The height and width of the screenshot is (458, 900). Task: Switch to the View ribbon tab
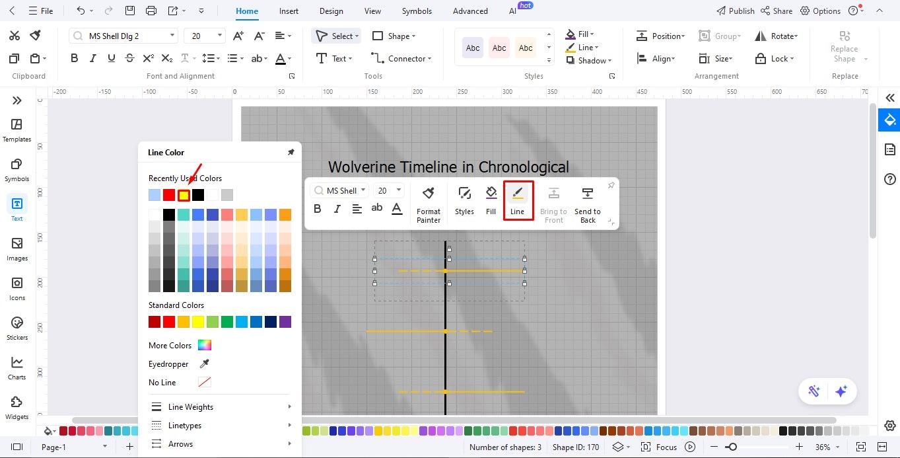372,11
